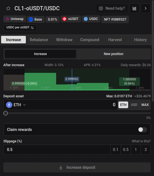The image size is (154, 176).
Task: Open the Rebalance tab
Action: [39, 40]
